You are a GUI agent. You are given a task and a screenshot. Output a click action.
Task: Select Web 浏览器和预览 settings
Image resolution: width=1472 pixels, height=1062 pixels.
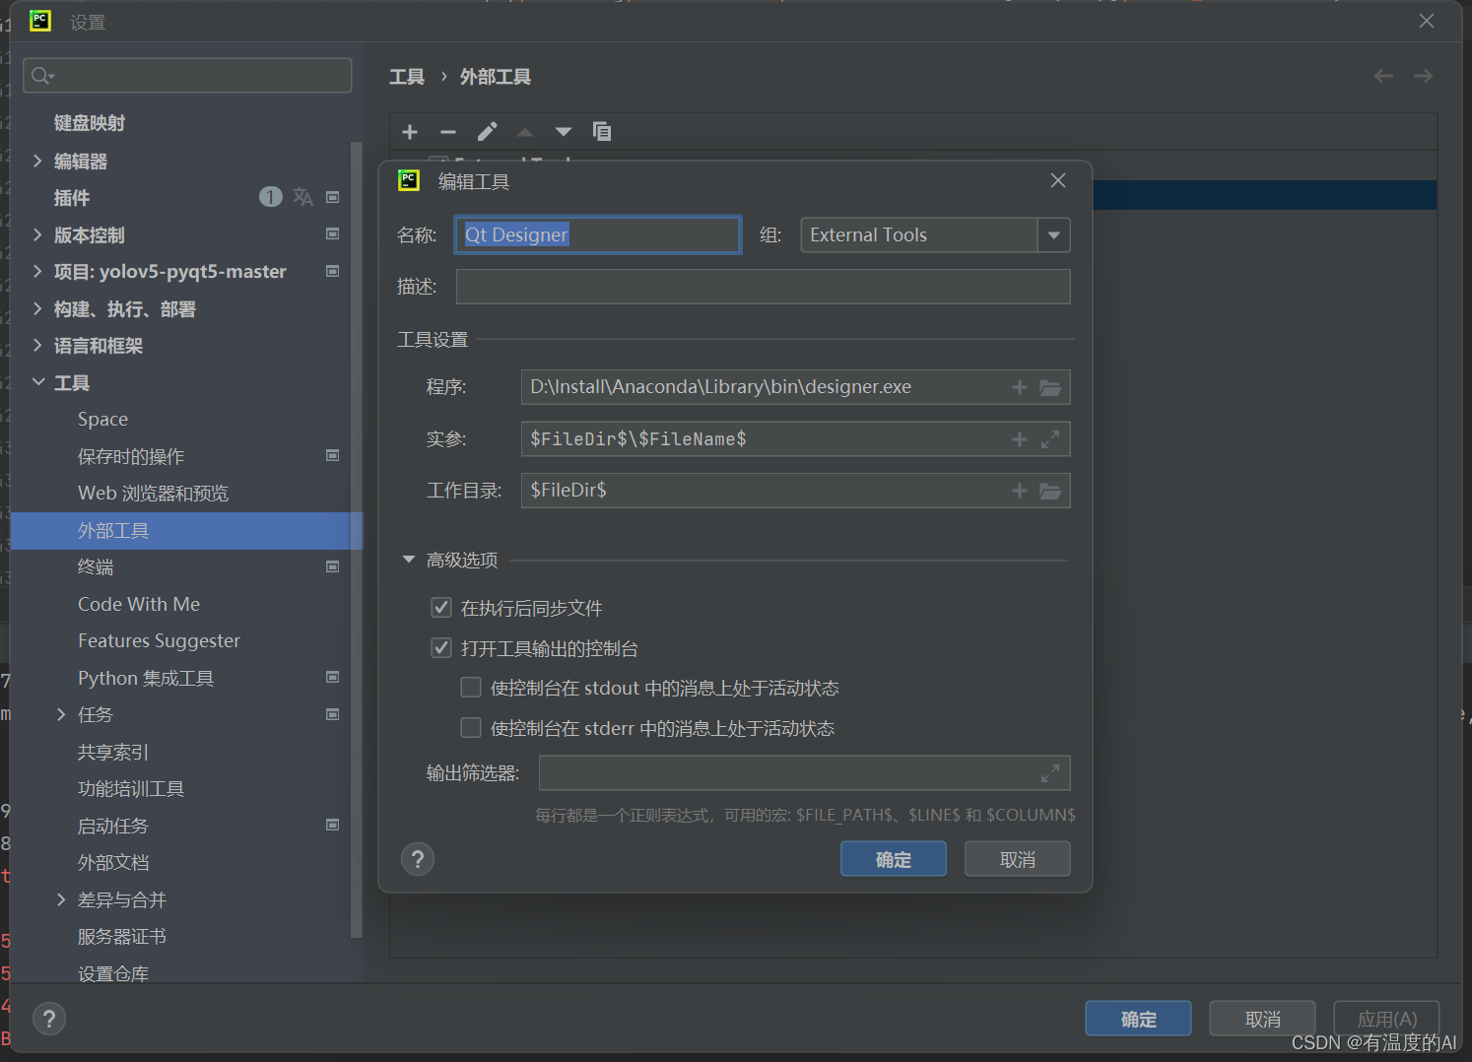pos(154,494)
